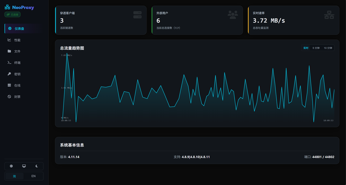This screenshot has height=185, width=346.
Task: Click the 已连接 connection status badge
Action: click(13, 15)
